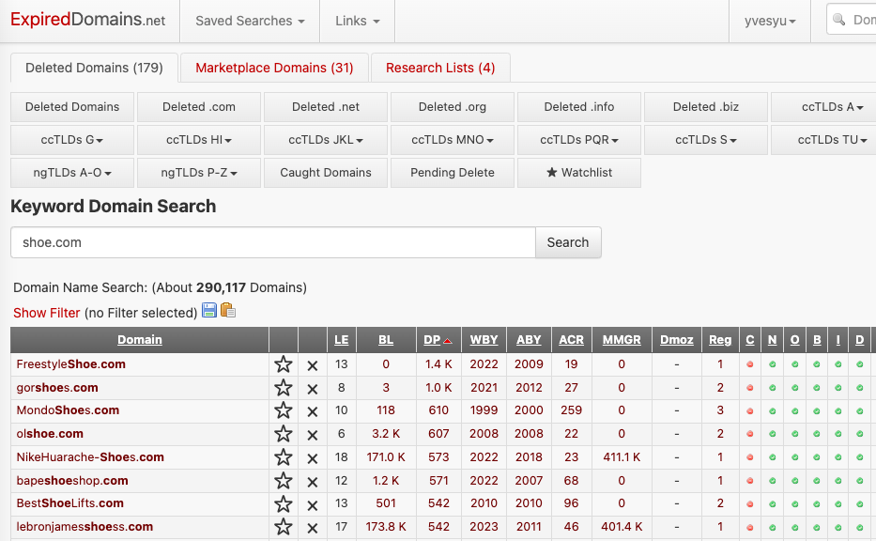The image size is (876, 541).
Task: Expand the ngTLDs P-Z dropdown
Action: click(199, 173)
